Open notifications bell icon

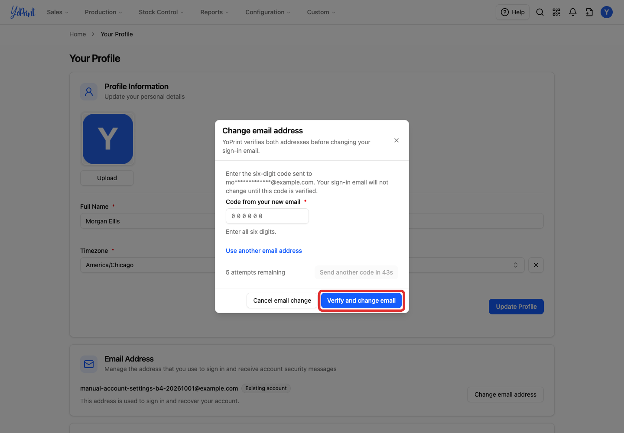click(x=573, y=12)
